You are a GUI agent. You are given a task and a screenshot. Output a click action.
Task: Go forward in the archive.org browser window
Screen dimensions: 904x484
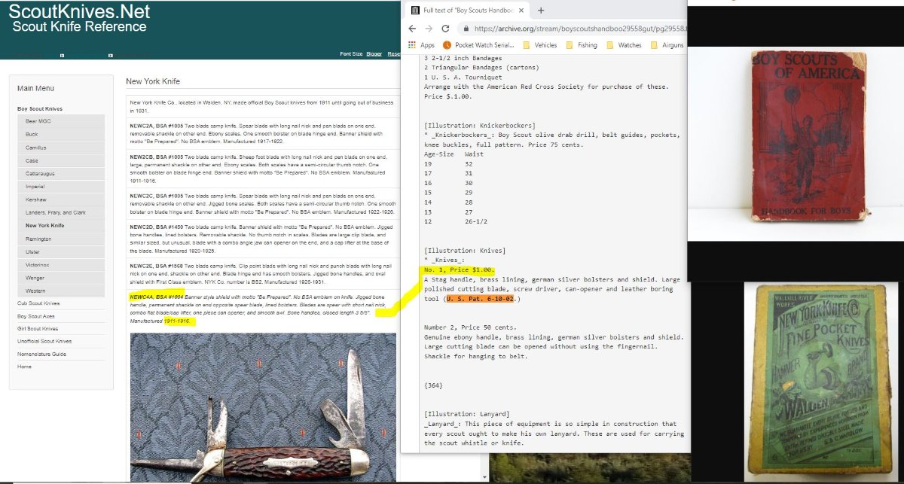coord(429,29)
